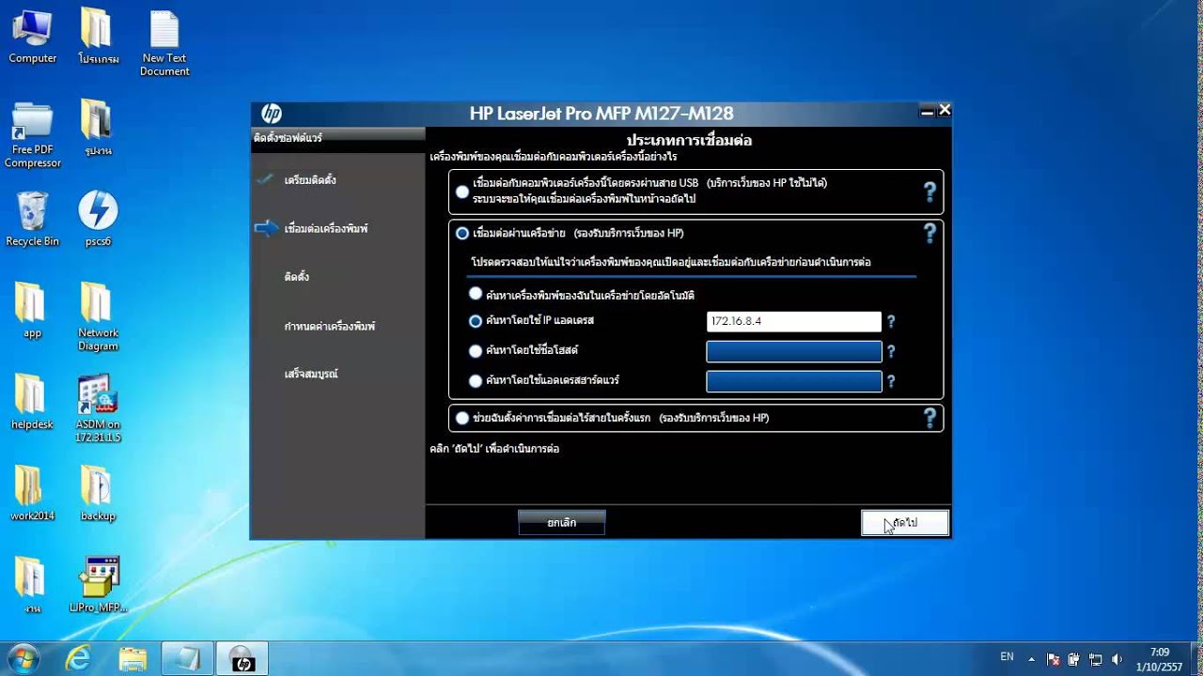This screenshot has height=676, width=1203.
Task: Open Windows Explorer from taskbar
Action: pyautogui.click(x=133, y=659)
